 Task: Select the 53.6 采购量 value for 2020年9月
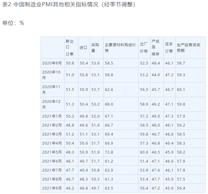(x=95, y=63)
